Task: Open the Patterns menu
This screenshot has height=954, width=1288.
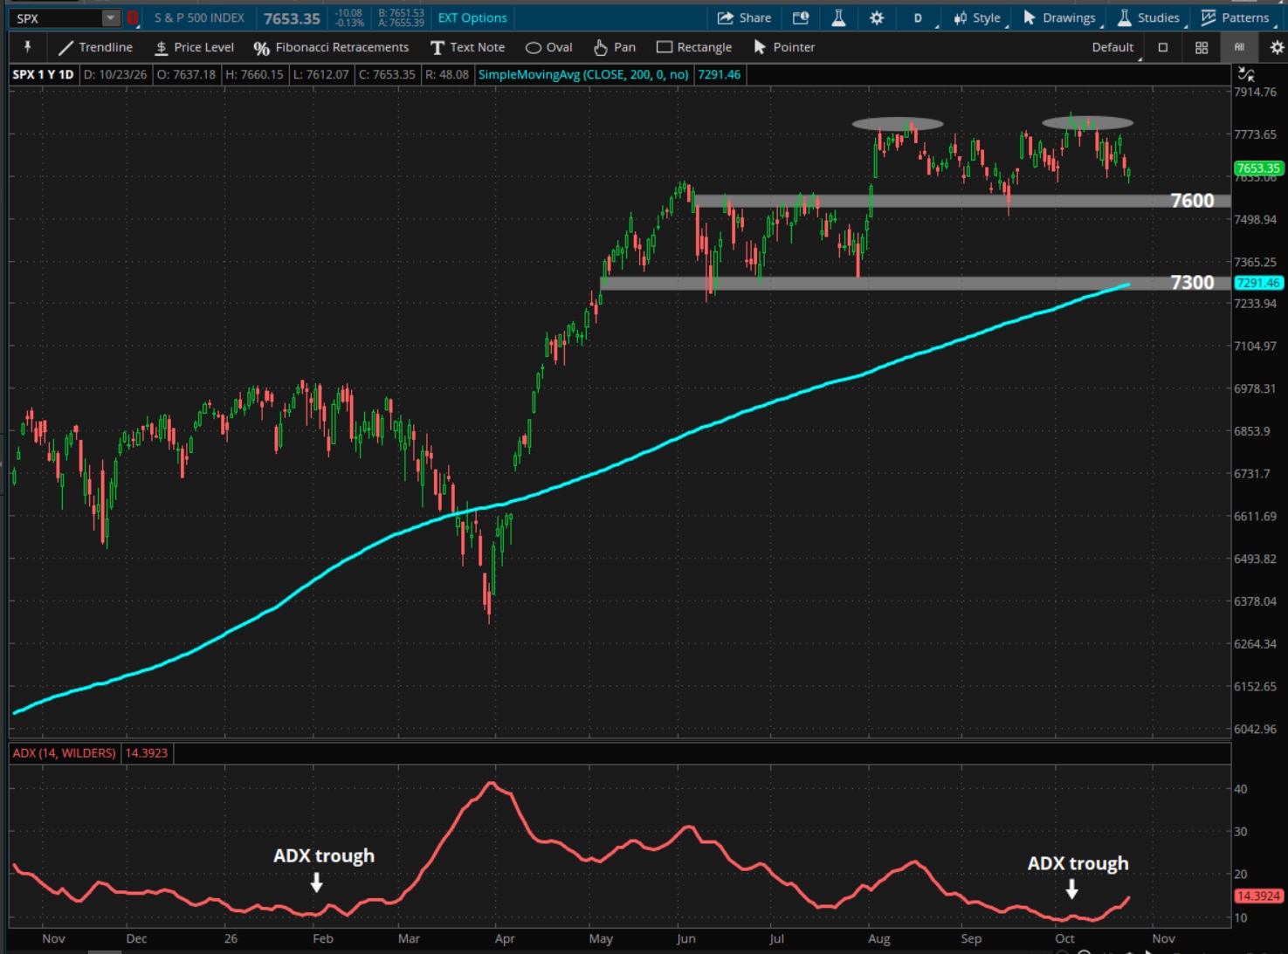Action: [1235, 17]
